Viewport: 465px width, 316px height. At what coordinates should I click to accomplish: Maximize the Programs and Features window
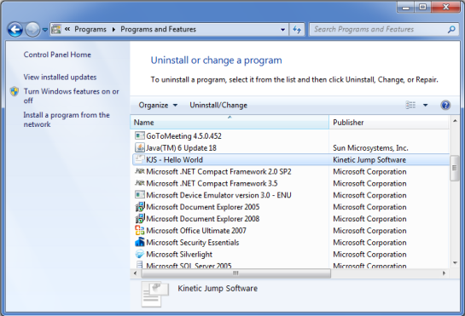(x=422, y=7)
